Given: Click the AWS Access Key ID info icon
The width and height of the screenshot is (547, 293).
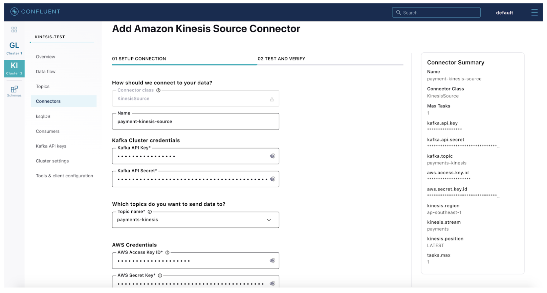Looking at the screenshot, I should 167,252.
